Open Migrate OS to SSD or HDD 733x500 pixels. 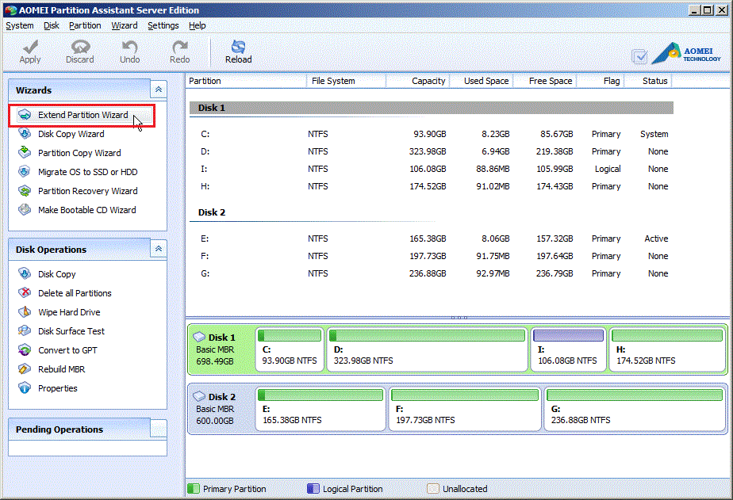click(88, 172)
